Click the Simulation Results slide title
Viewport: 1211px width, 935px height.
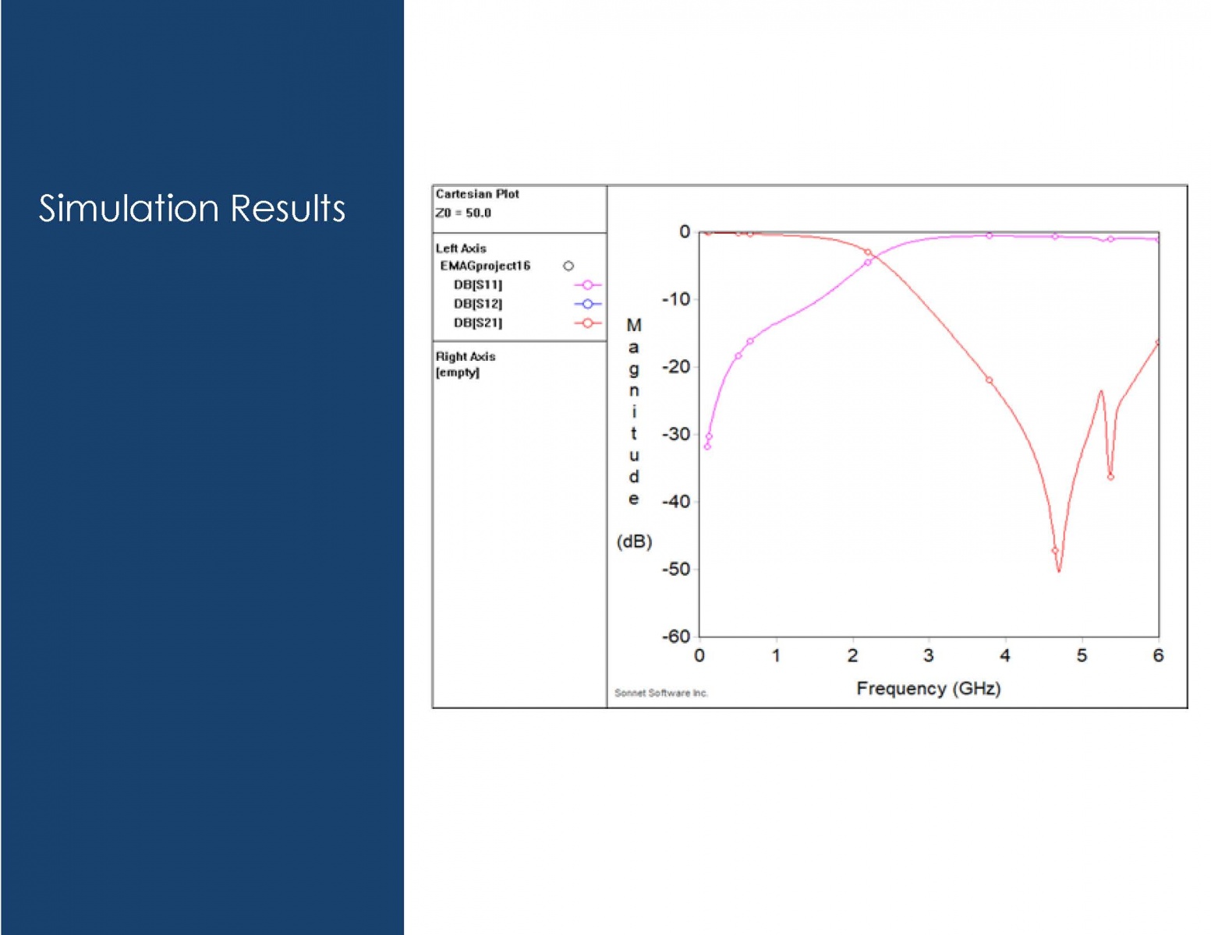tap(192, 209)
